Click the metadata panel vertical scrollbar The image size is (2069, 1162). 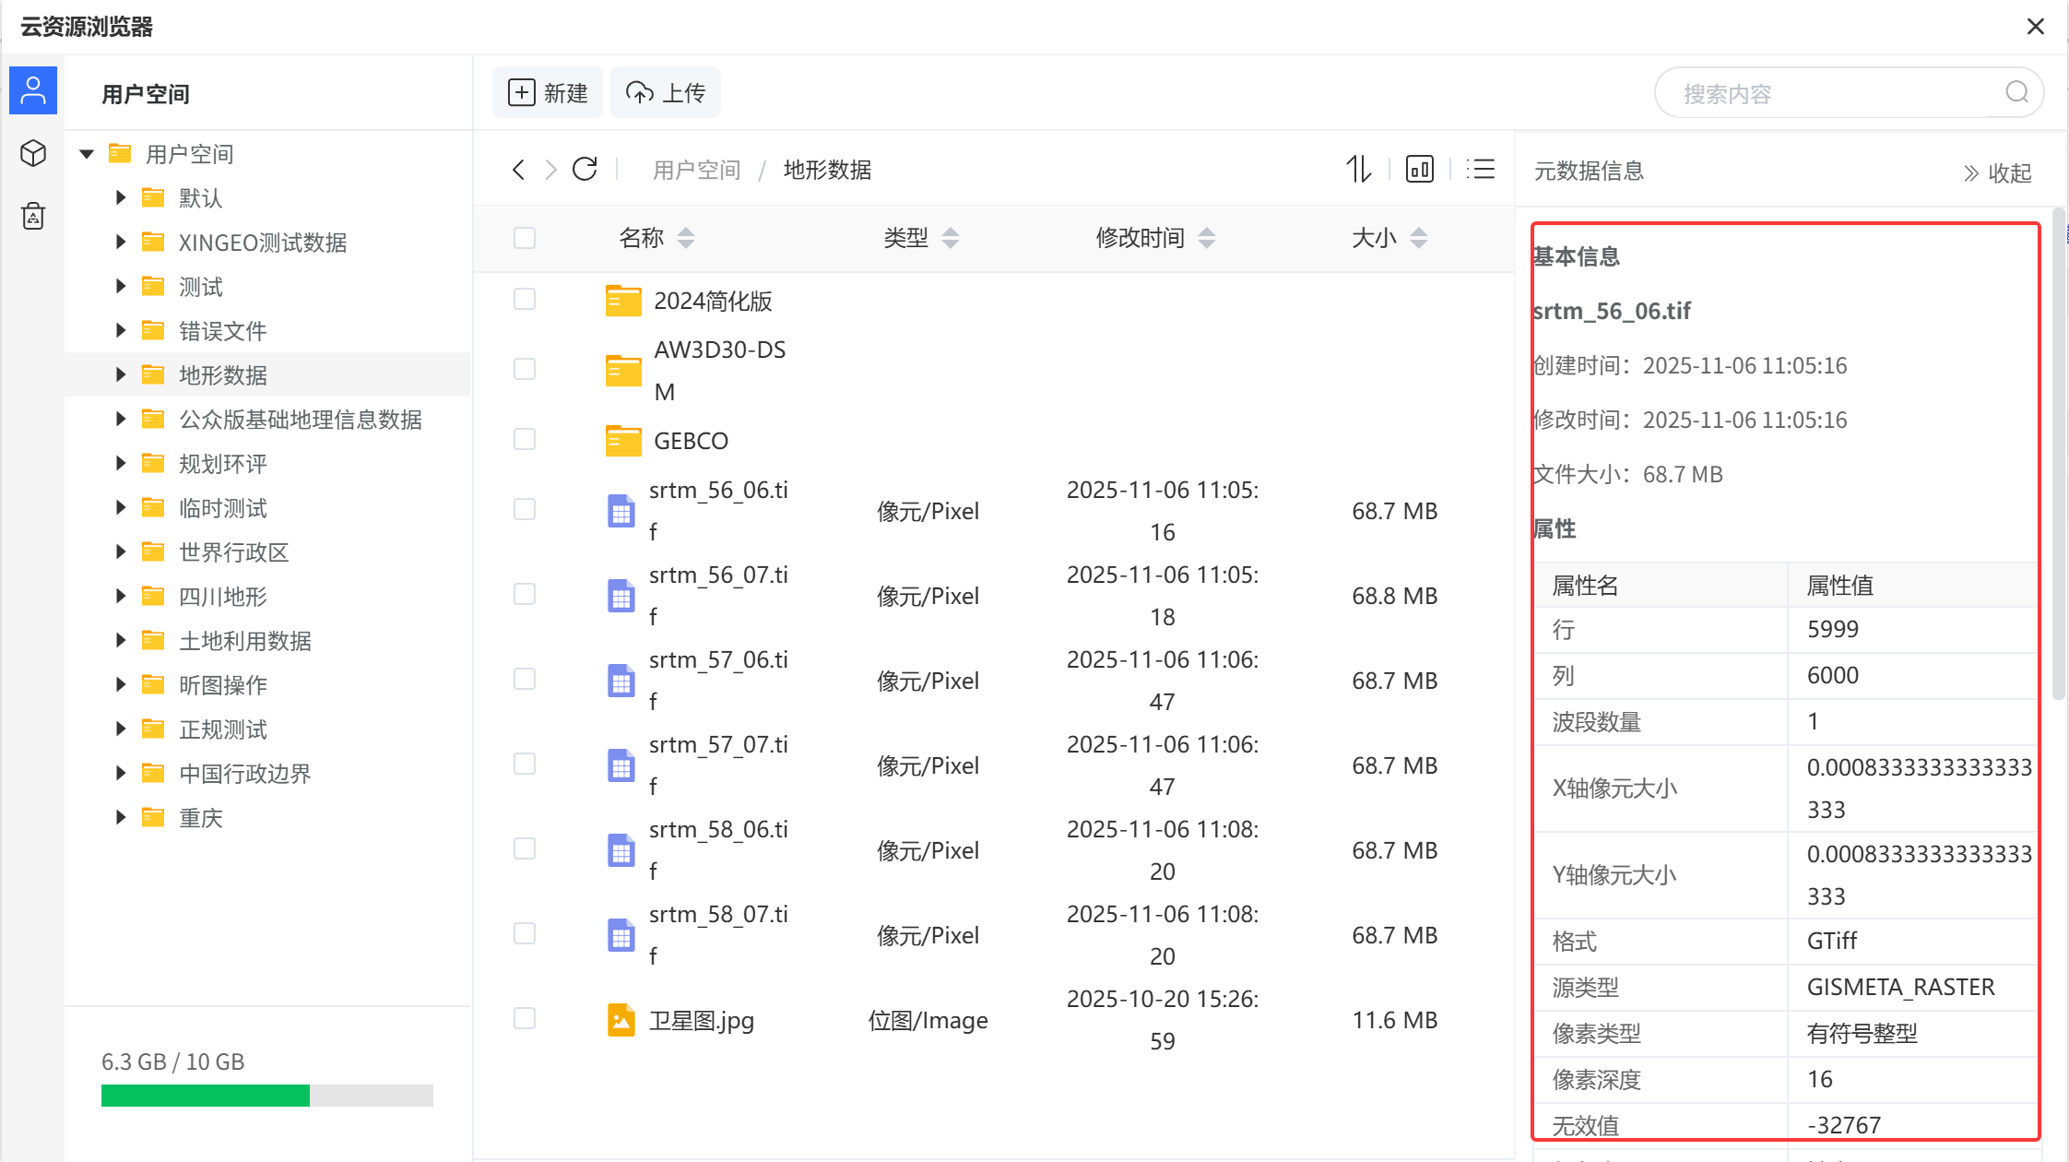pos(2058,454)
